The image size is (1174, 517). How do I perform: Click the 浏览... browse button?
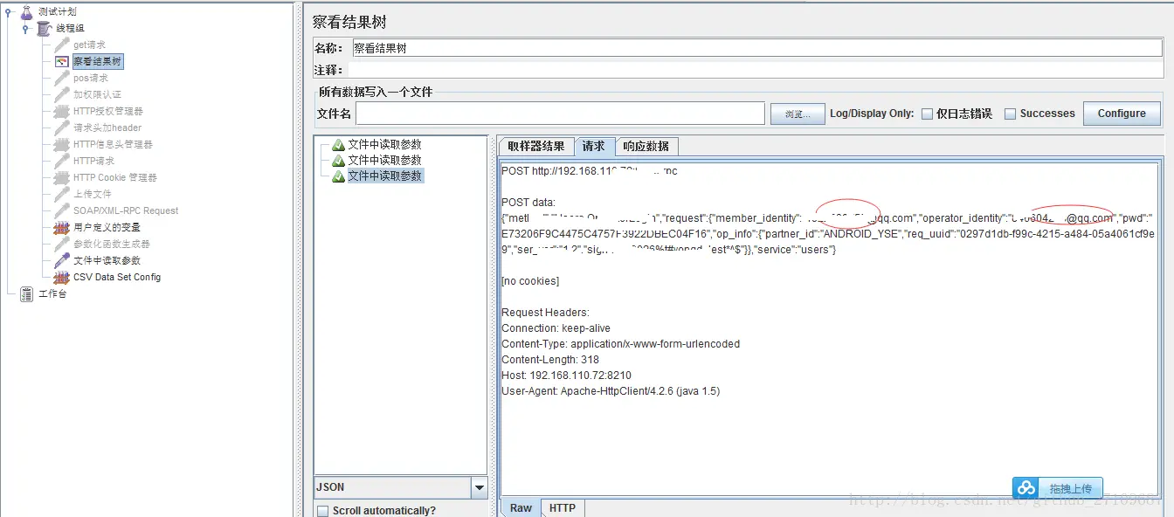pyautogui.click(x=798, y=114)
